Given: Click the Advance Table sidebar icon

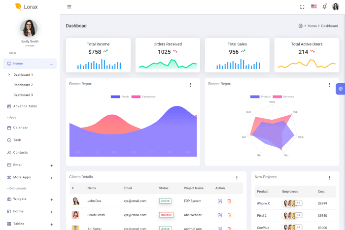Looking at the screenshot, I should pos(9,106).
